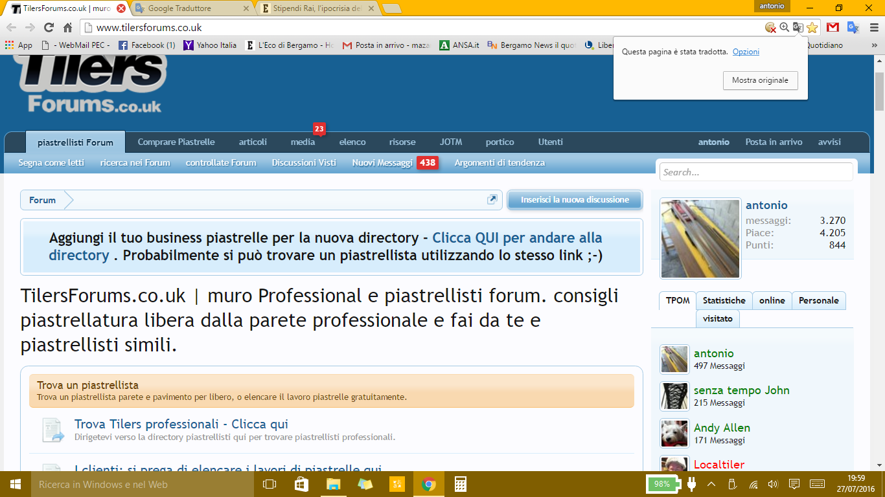Click the forum Search... input field
This screenshot has width=885, height=497.
(756, 172)
